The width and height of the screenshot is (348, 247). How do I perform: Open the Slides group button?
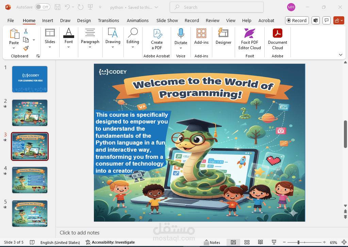(x=50, y=38)
